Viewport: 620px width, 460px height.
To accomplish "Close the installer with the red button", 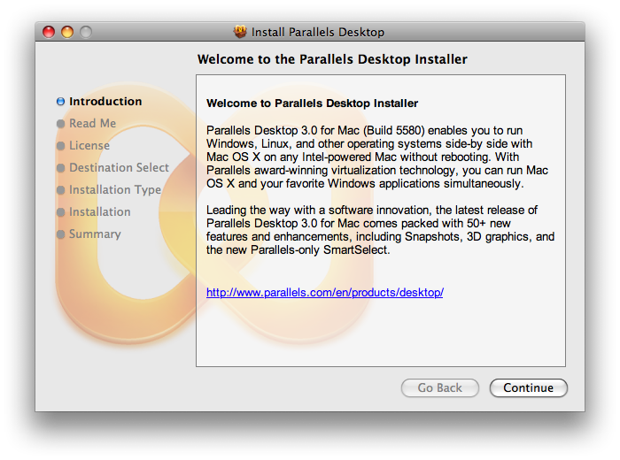I will pyautogui.click(x=49, y=32).
